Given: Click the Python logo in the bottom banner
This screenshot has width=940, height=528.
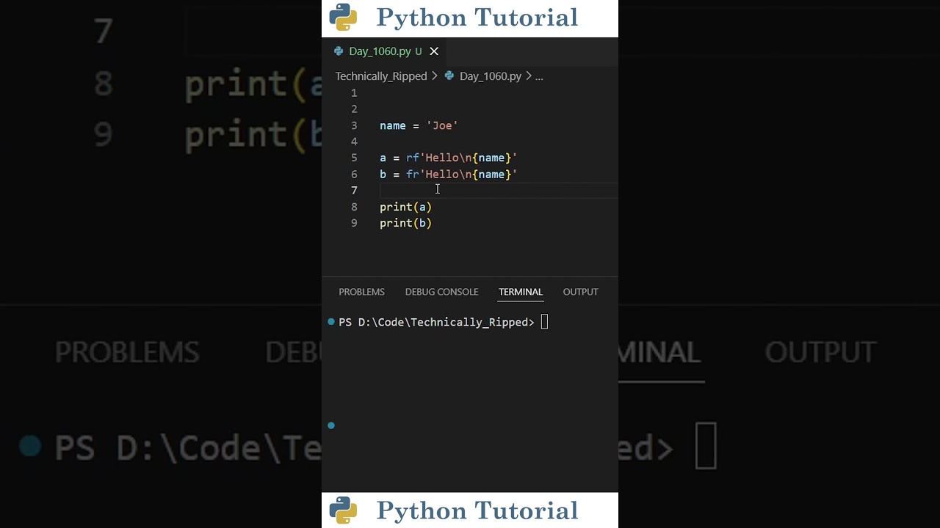Looking at the screenshot, I should coord(343,510).
